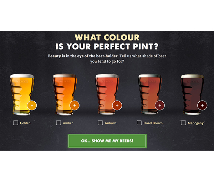
Task: Click the plus icon on Auburn pint
Action: point(117,106)
